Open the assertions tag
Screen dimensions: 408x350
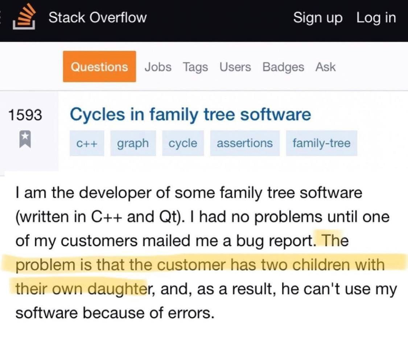[244, 143]
